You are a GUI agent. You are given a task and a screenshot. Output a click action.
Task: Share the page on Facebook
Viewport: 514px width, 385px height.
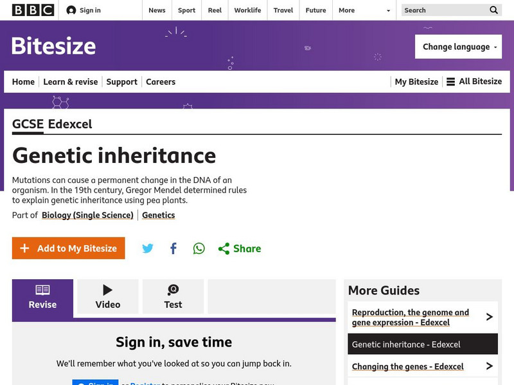pyautogui.click(x=173, y=248)
